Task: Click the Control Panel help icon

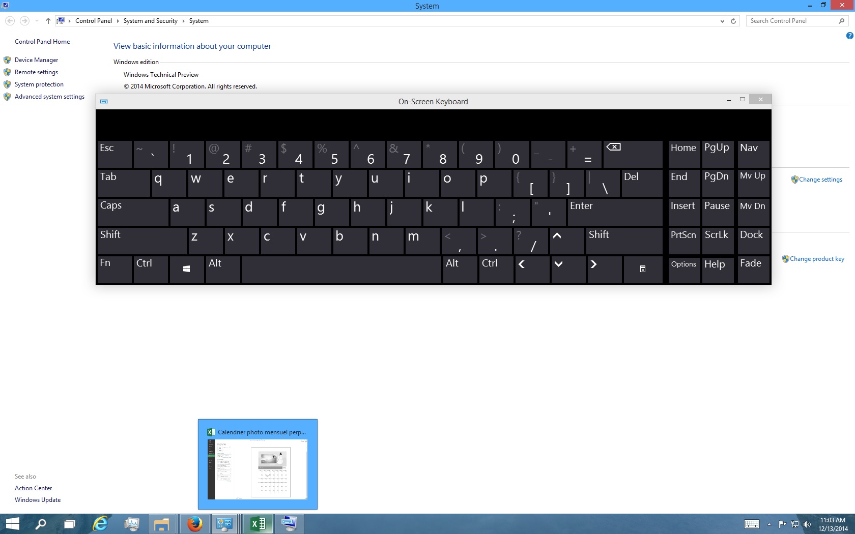Action: (849, 36)
